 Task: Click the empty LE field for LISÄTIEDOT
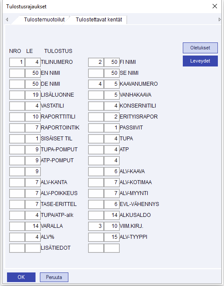click(x=33, y=248)
